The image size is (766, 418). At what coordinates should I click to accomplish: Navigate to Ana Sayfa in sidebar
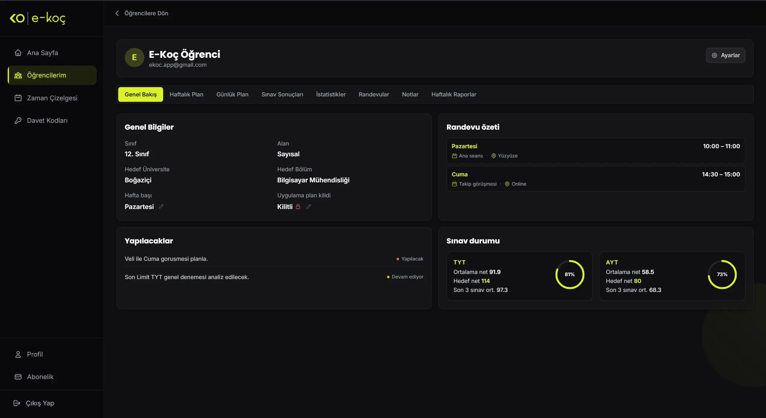coord(52,53)
